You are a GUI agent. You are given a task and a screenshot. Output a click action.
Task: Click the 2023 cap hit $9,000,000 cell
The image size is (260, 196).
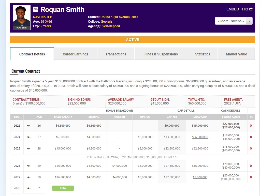coord(172,126)
